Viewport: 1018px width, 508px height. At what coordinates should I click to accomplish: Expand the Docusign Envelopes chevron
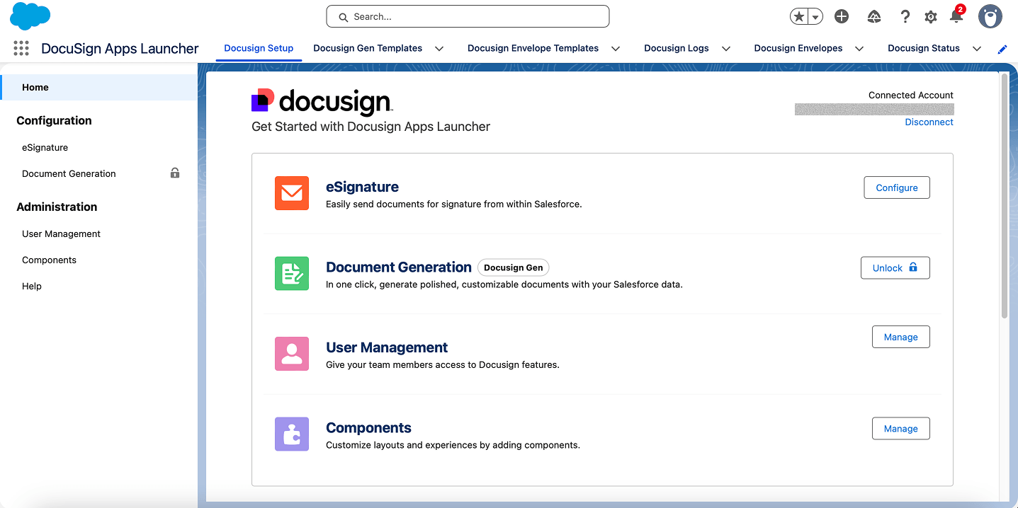pyautogui.click(x=859, y=49)
